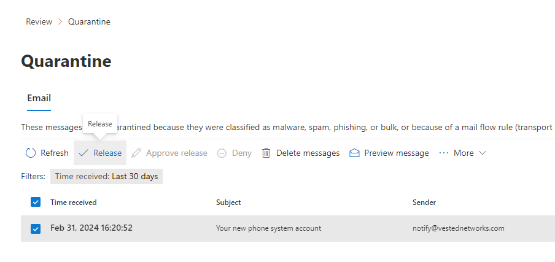
Task: Expand the More dropdown chevron
Action: (x=482, y=153)
